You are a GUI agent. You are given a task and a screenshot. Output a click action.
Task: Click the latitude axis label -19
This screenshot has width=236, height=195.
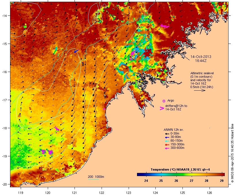[x=4, y=156]
